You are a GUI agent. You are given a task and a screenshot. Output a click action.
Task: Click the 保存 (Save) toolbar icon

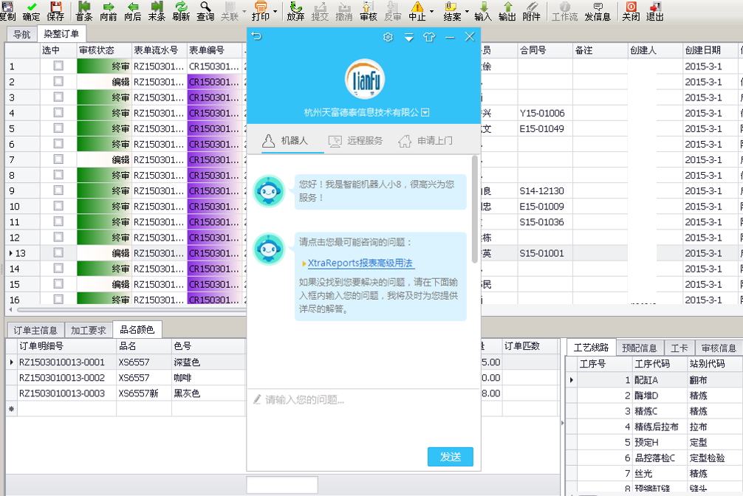coord(55,10)
